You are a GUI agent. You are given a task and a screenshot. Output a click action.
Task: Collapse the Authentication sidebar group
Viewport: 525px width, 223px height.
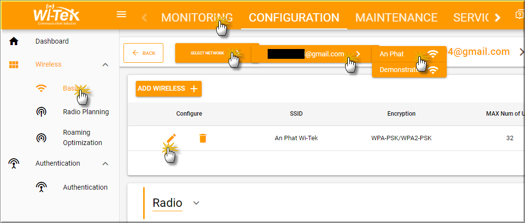pyautogui.click(x=105, y=164)
